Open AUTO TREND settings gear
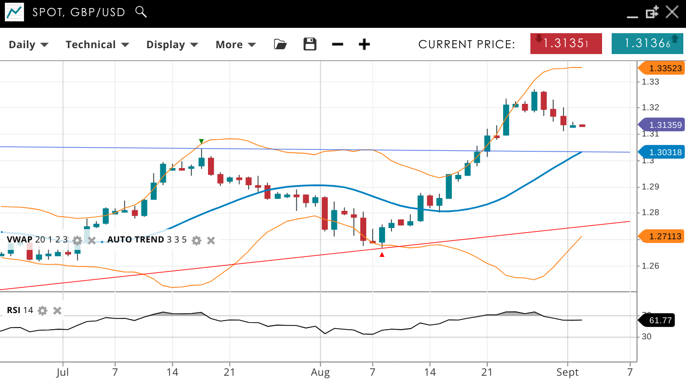 196,240
